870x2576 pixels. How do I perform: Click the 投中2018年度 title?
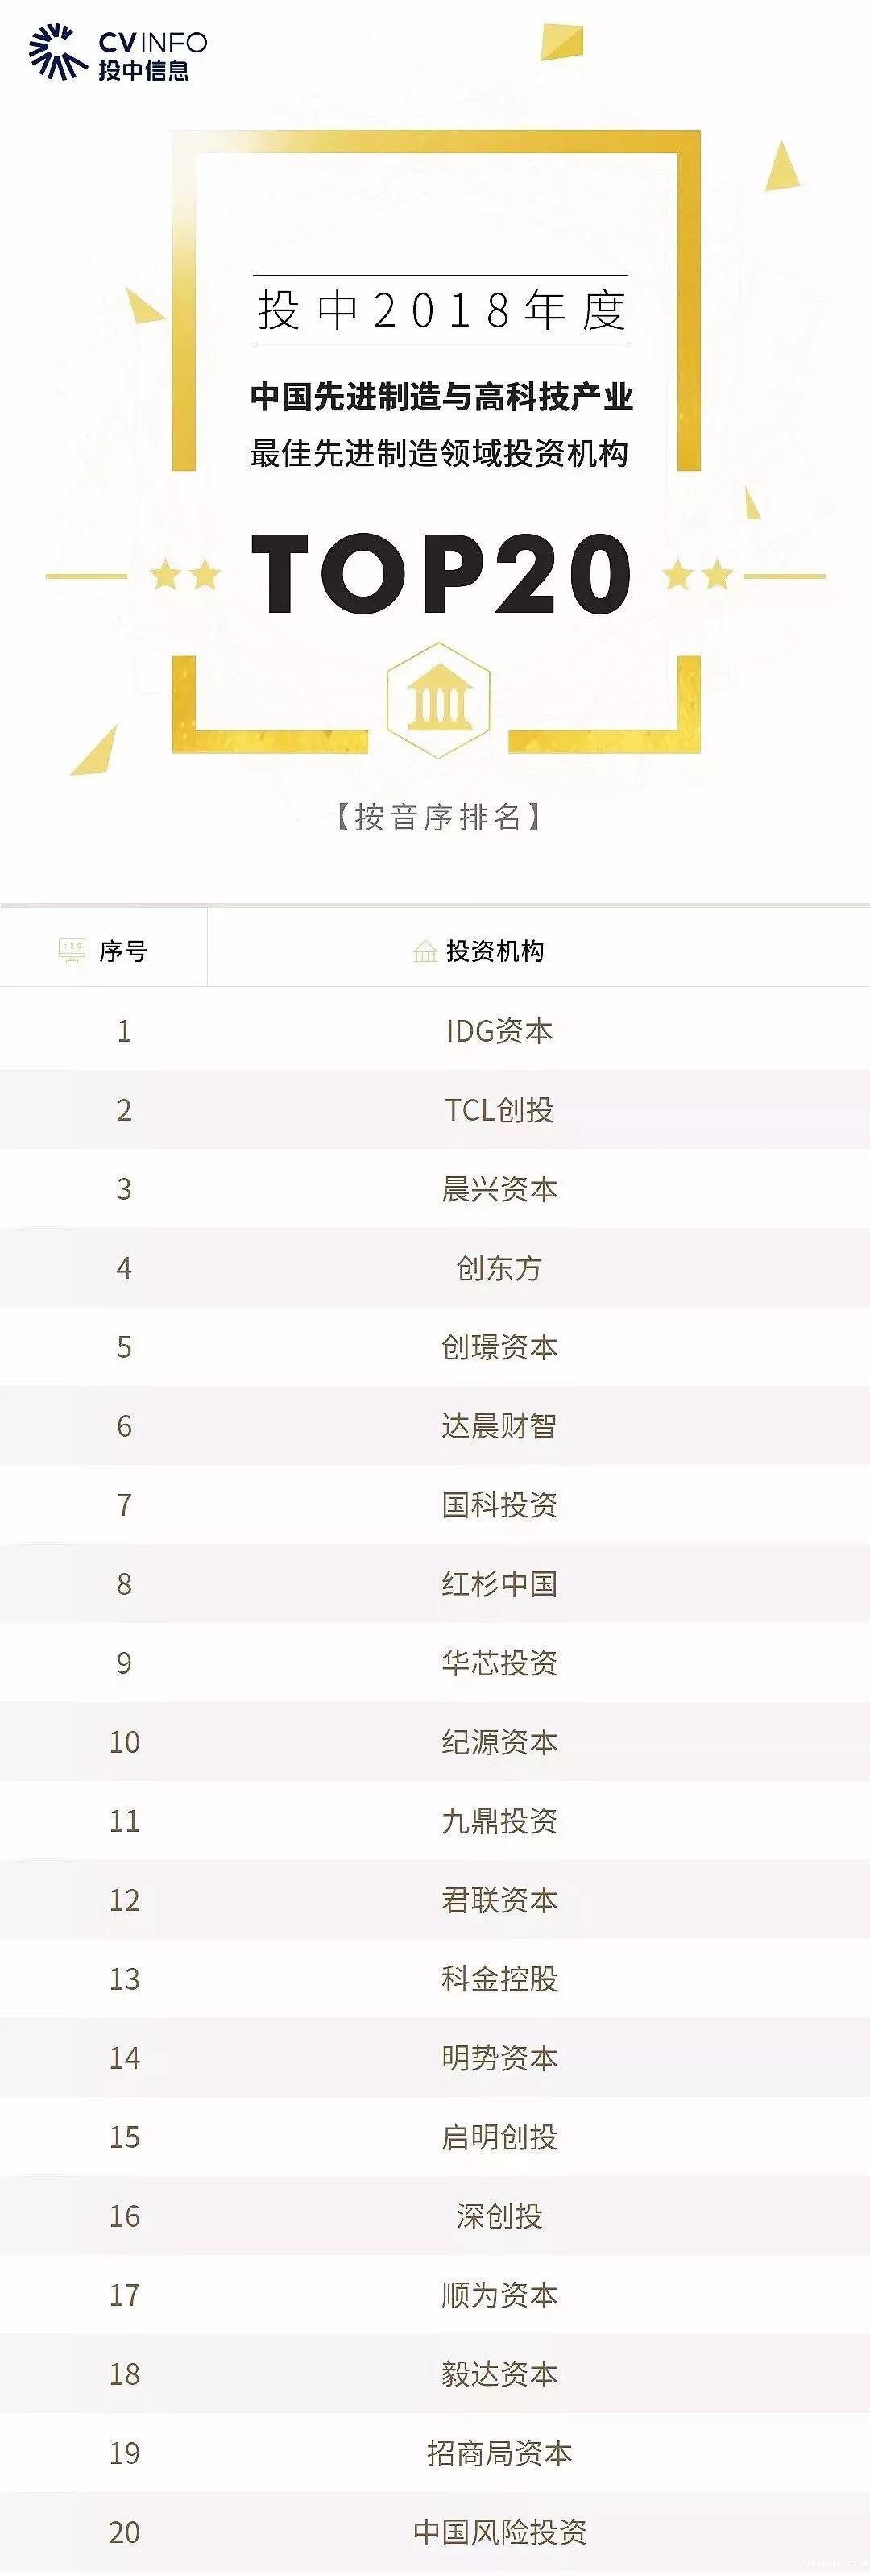tap(441, 310)
